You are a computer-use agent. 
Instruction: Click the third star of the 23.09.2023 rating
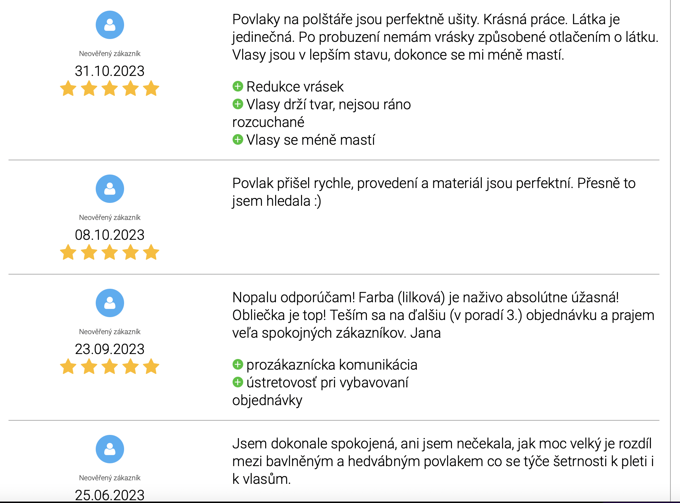click(110, 366)
